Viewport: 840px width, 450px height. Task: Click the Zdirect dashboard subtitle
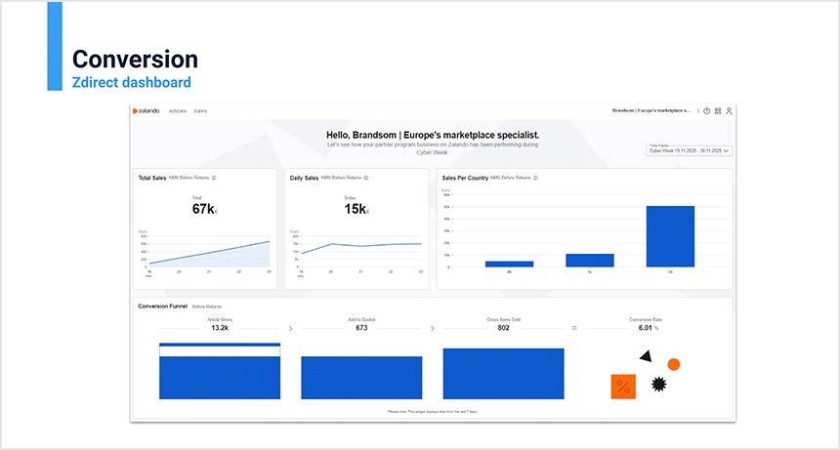[x=131, y=82]
